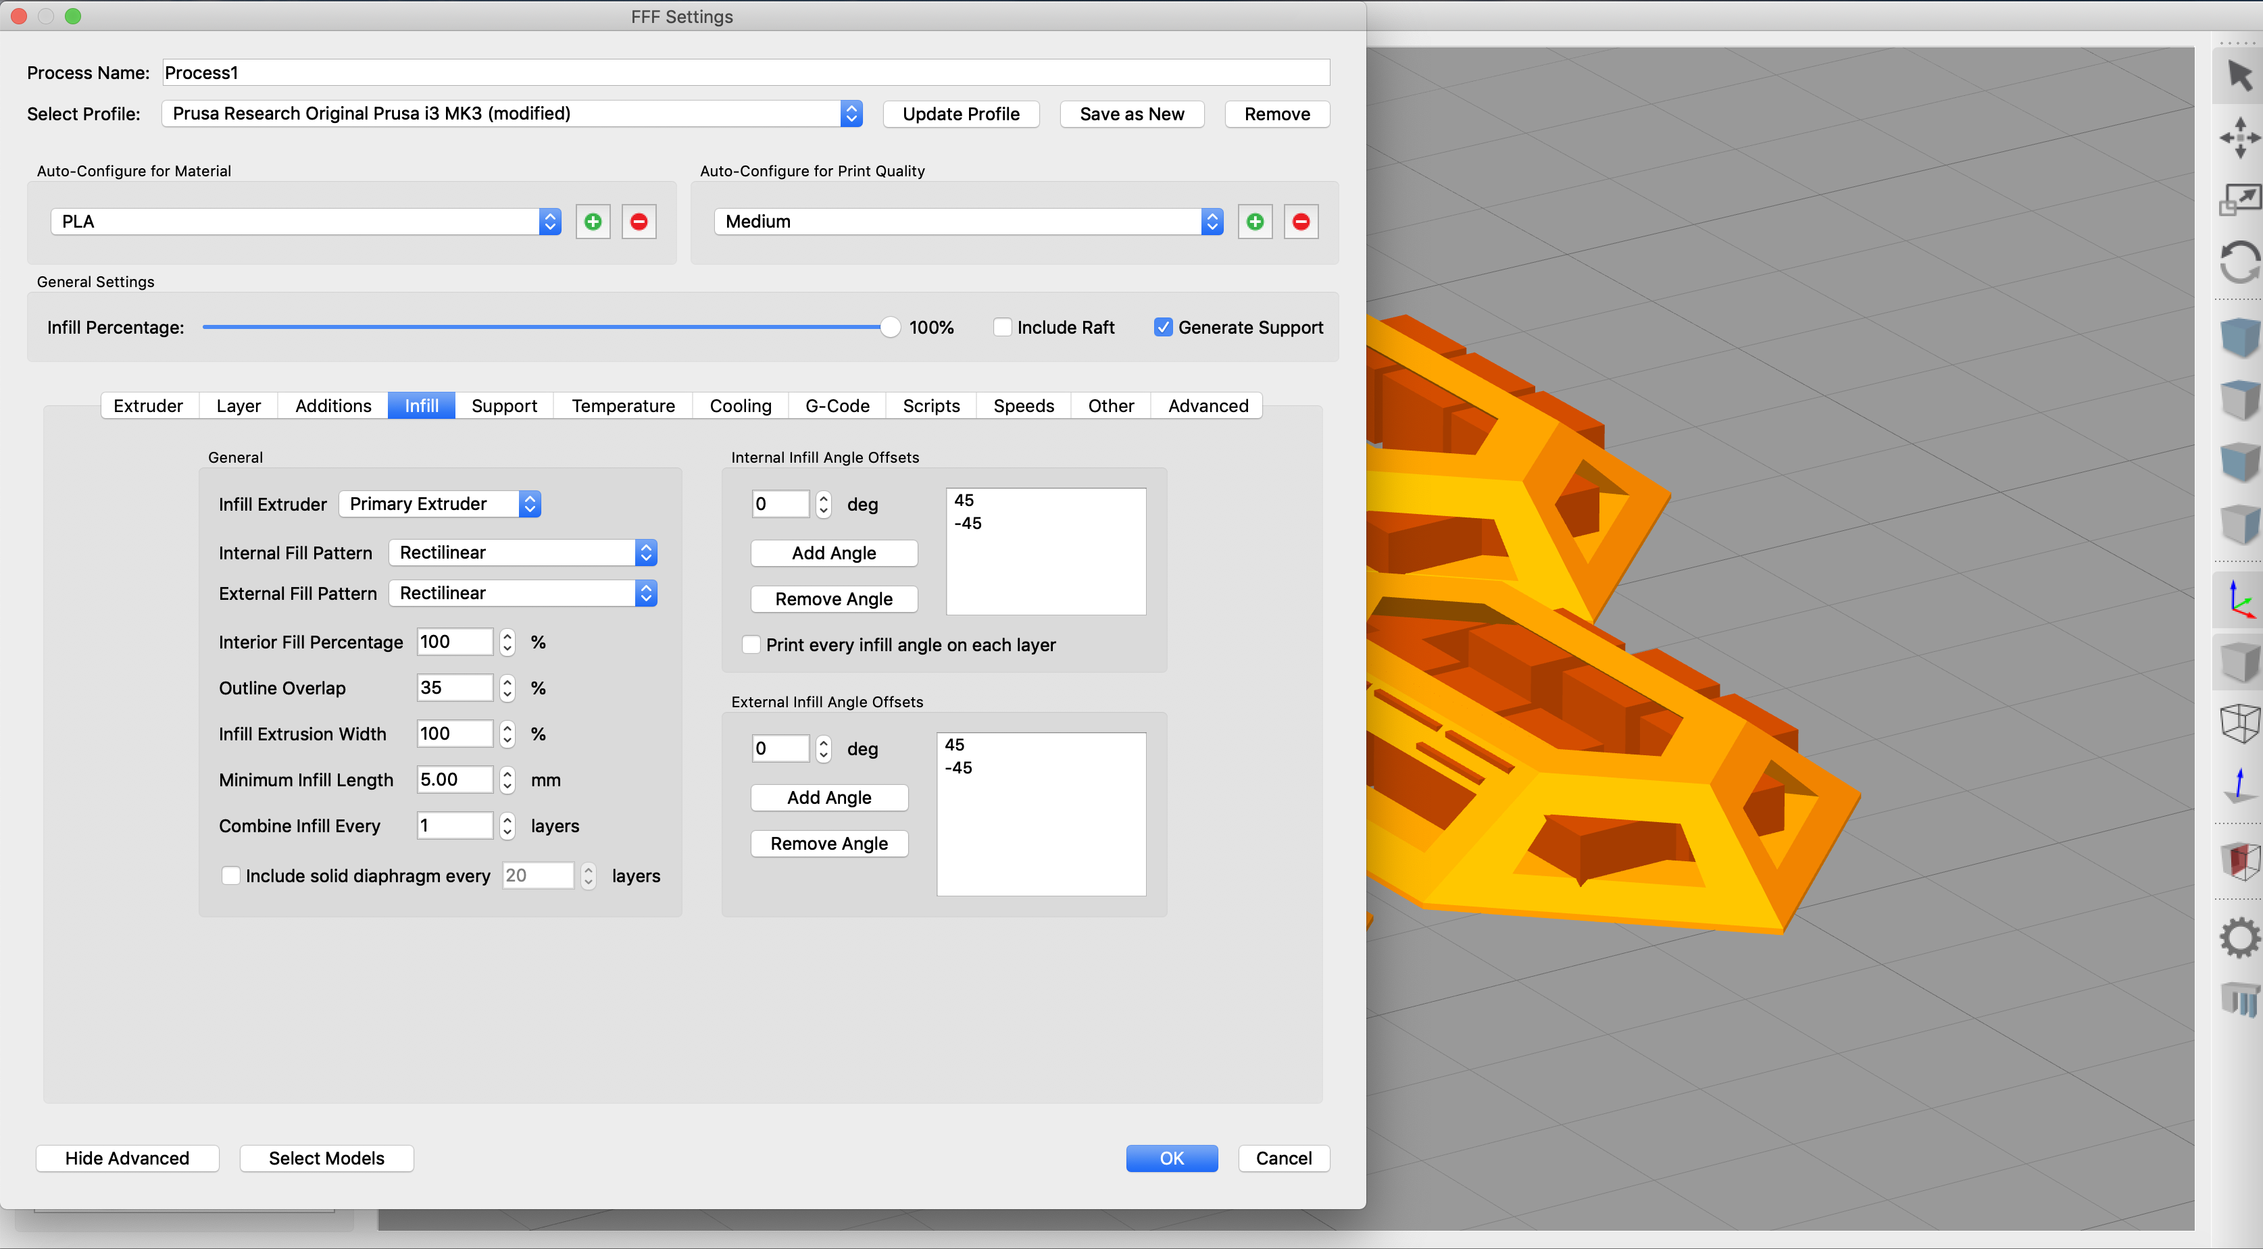The width and height of the screenshot is (2263, 1249).
Task: Toggle the Include Raft checkbox
Action: (x=1001, y=326)
